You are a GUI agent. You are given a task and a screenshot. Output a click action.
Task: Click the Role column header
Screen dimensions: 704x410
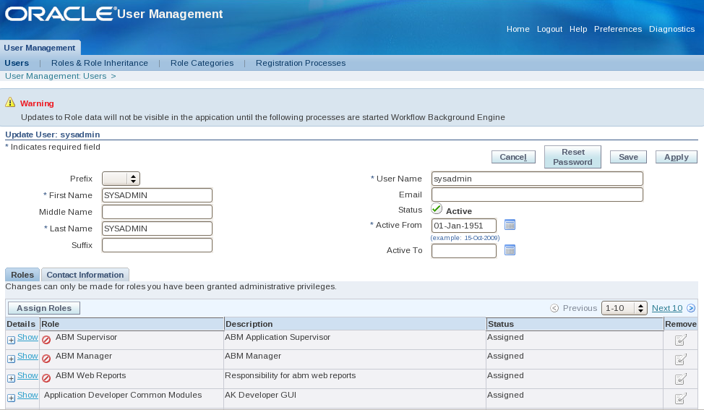132,324
